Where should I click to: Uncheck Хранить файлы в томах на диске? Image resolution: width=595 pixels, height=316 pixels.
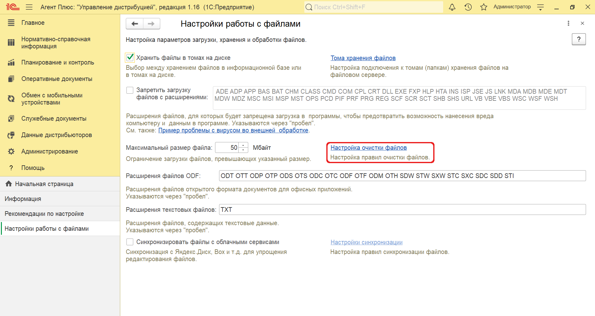coord(130,57)
